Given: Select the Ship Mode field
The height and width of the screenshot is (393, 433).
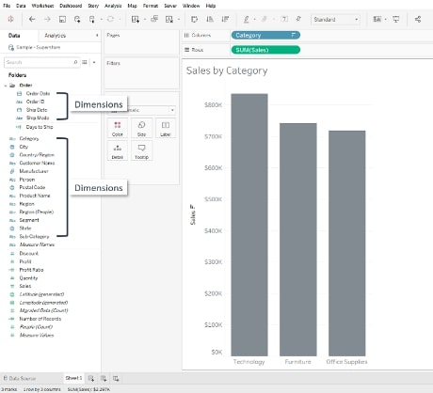Looking at the screenshot, I should [x=38, y=118].
